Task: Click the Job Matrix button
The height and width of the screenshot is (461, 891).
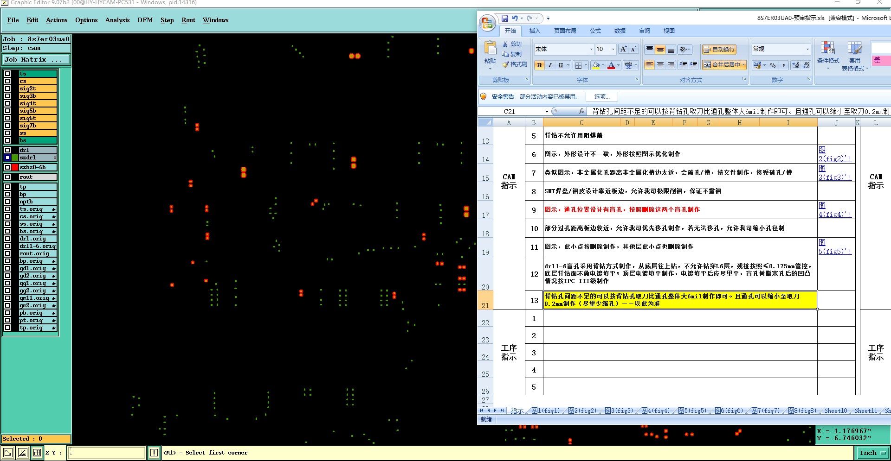Action: (36, 59)
